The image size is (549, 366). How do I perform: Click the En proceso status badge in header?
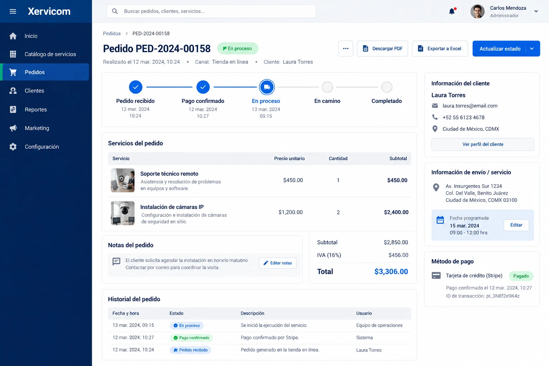238,49
